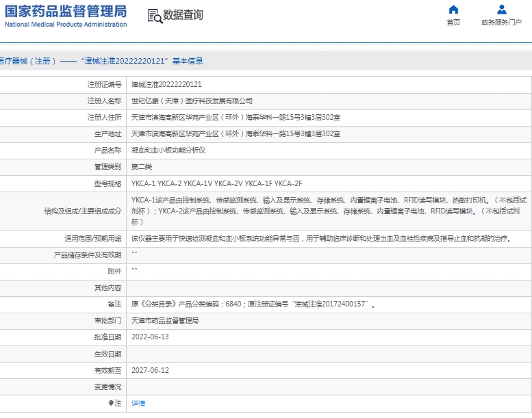Select product name 凝血和血小板功能分析仪
Viewport: 532px width, 418px height.
168,151
